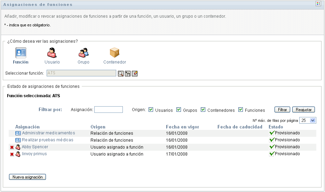
Task: Open the linvoy primus link
Action: [34, 154]
